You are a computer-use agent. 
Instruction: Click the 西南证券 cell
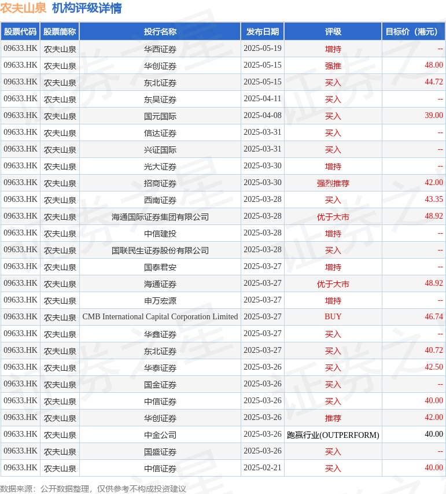coord(160,200)
